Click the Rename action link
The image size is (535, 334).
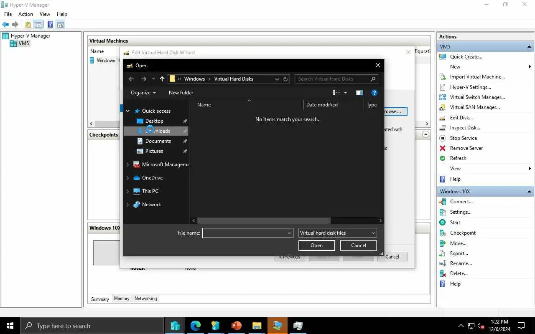coord(461,263)
